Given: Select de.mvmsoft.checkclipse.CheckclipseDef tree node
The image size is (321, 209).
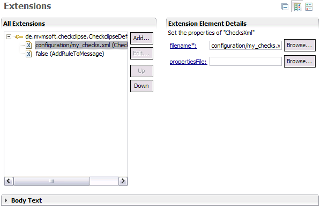Looking at the screenshot, I should [x=76, y=36].
